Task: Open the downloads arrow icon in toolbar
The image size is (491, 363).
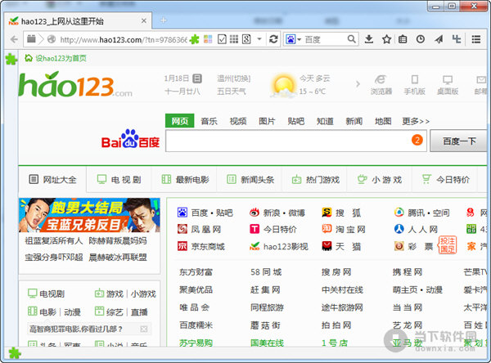Action: (369, 39)
